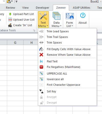Choose lowercase all menu item
The width and height of the screenshot is (102, 114).
(x=67, y=79)
